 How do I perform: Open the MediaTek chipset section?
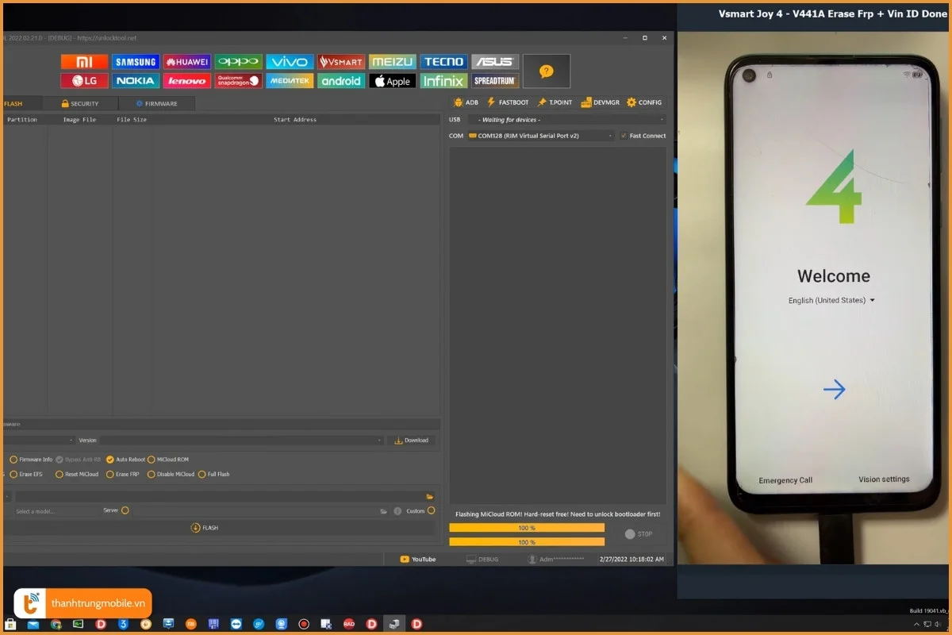click(x=290, y=81)
